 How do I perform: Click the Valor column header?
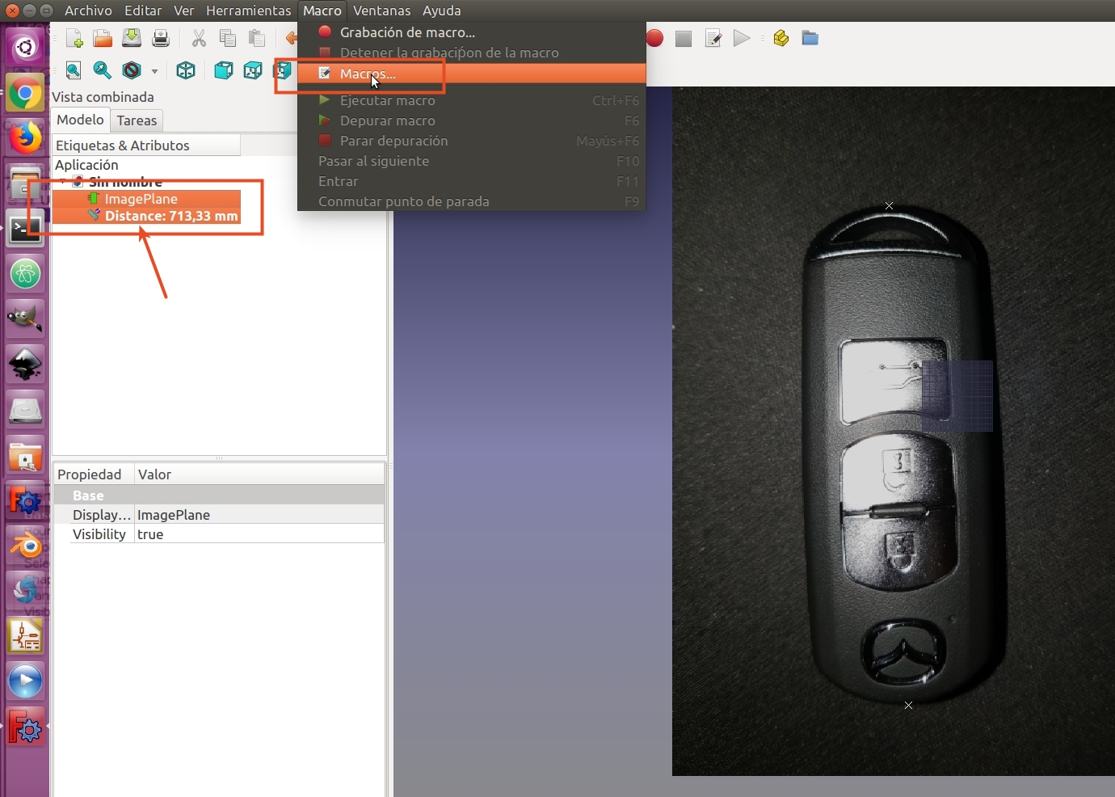click(259, 474)
